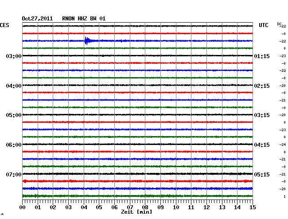Click the 15 minute axis label

coord(253,207)
